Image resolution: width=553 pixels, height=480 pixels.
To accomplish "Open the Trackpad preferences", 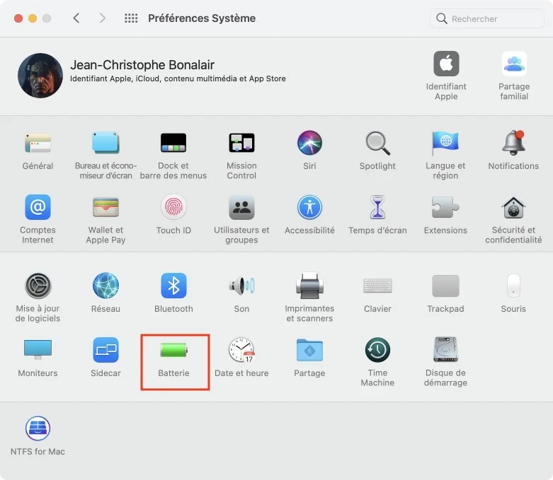I will (445, 286).
